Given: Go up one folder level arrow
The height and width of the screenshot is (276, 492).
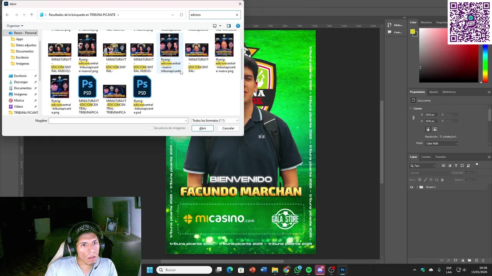Looking at the screenshot, I should (x=32, y=15).
